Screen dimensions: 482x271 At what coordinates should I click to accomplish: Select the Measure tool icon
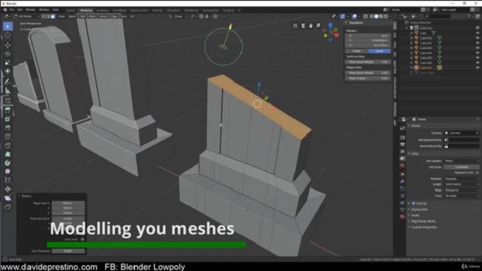point(7,91)
